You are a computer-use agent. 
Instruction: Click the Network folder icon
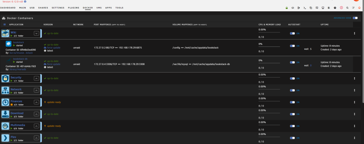point(5,90)
